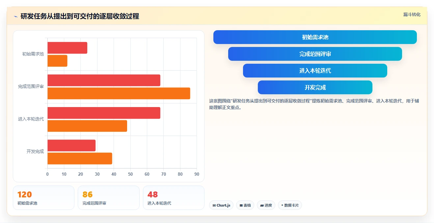Click the red bar for 完成范围评审

coord(104,80)
